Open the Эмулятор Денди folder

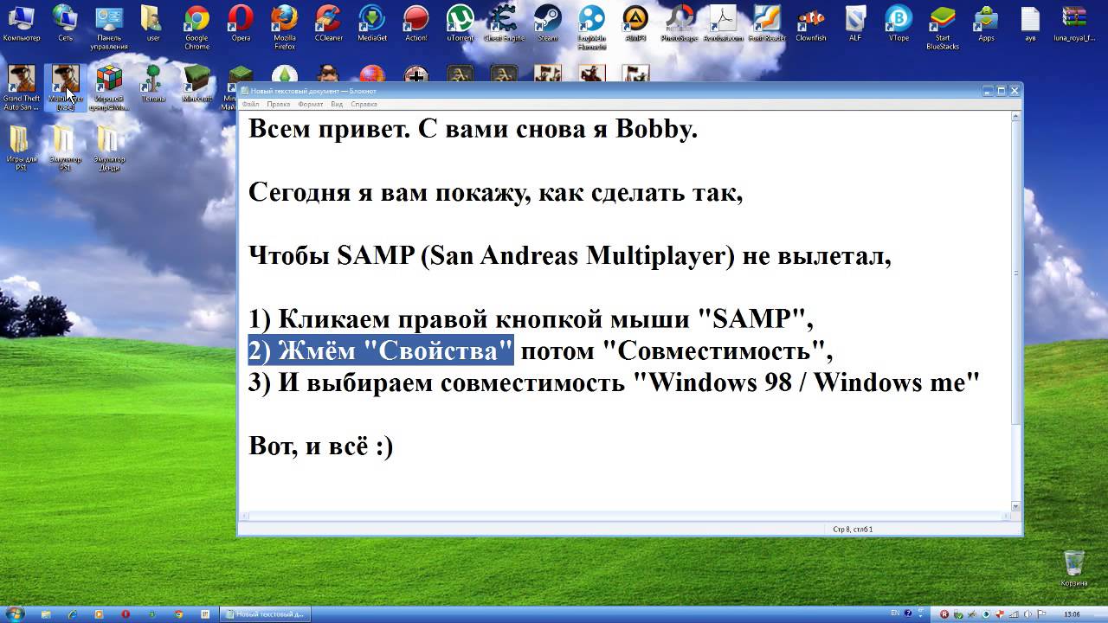pyautogui.click(x=109, y=148)
